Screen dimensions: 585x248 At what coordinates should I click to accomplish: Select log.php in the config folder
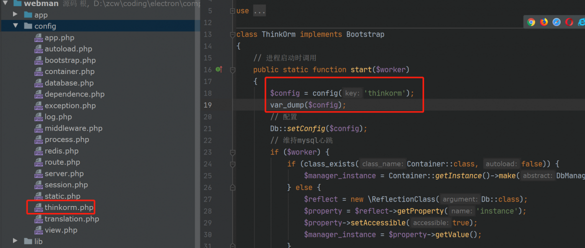pos(58,117)
